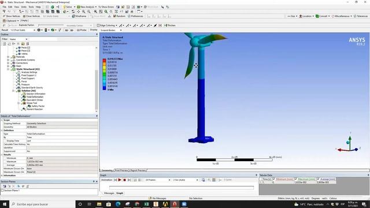Screen dimensions: 370x208
Task: Expand the Materials tree node
Action: click(8, 57)
